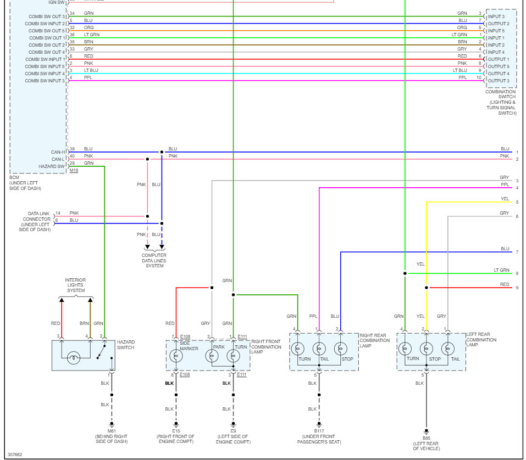Click the BCM label COMBI SW INPUT 3
Viewport: 526px width, 460px height.
(x=45, y=81)
